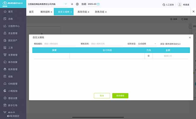Click the 会计科目 column header
This screenshot has width=196, height=119.
point(107,50)
